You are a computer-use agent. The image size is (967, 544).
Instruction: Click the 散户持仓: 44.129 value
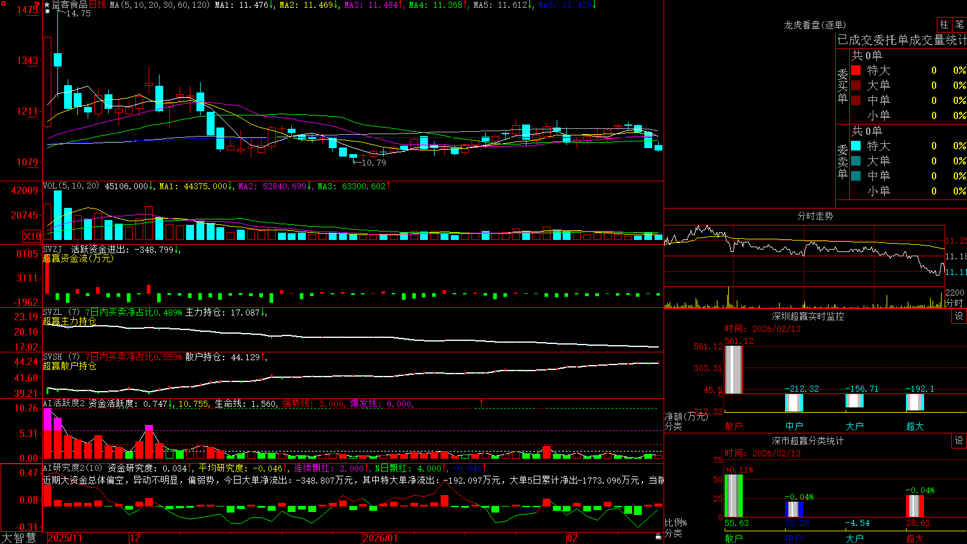(222, 357)
